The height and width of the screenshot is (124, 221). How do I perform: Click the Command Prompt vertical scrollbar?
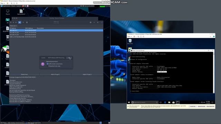pyautogui.click(x=214, y=73)
